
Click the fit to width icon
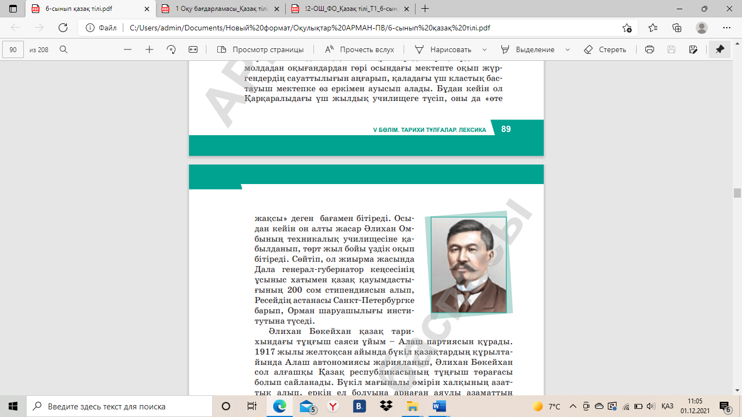[193, 49]
